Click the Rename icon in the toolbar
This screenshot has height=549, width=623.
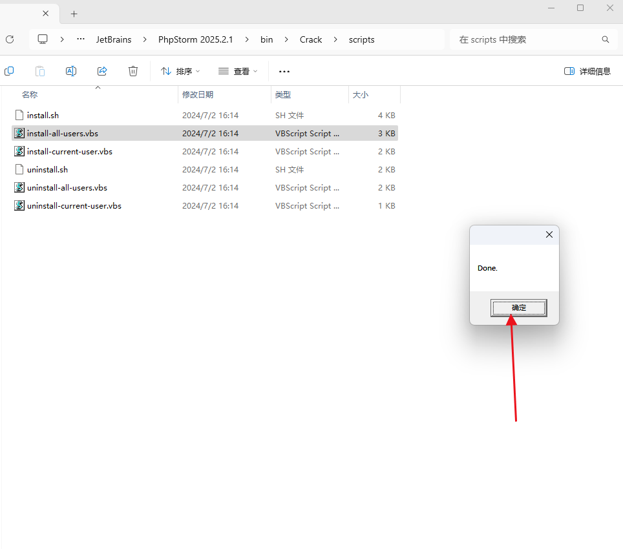click(71, 71)
